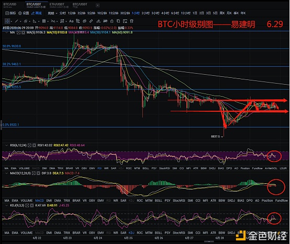Select the Gann box grid tool

click(62, 21)
